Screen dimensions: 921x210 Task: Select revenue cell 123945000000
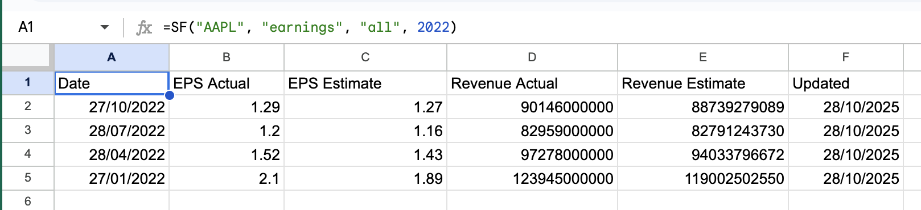(532, 178)
